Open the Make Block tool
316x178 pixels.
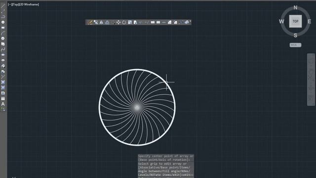point(3,71)
